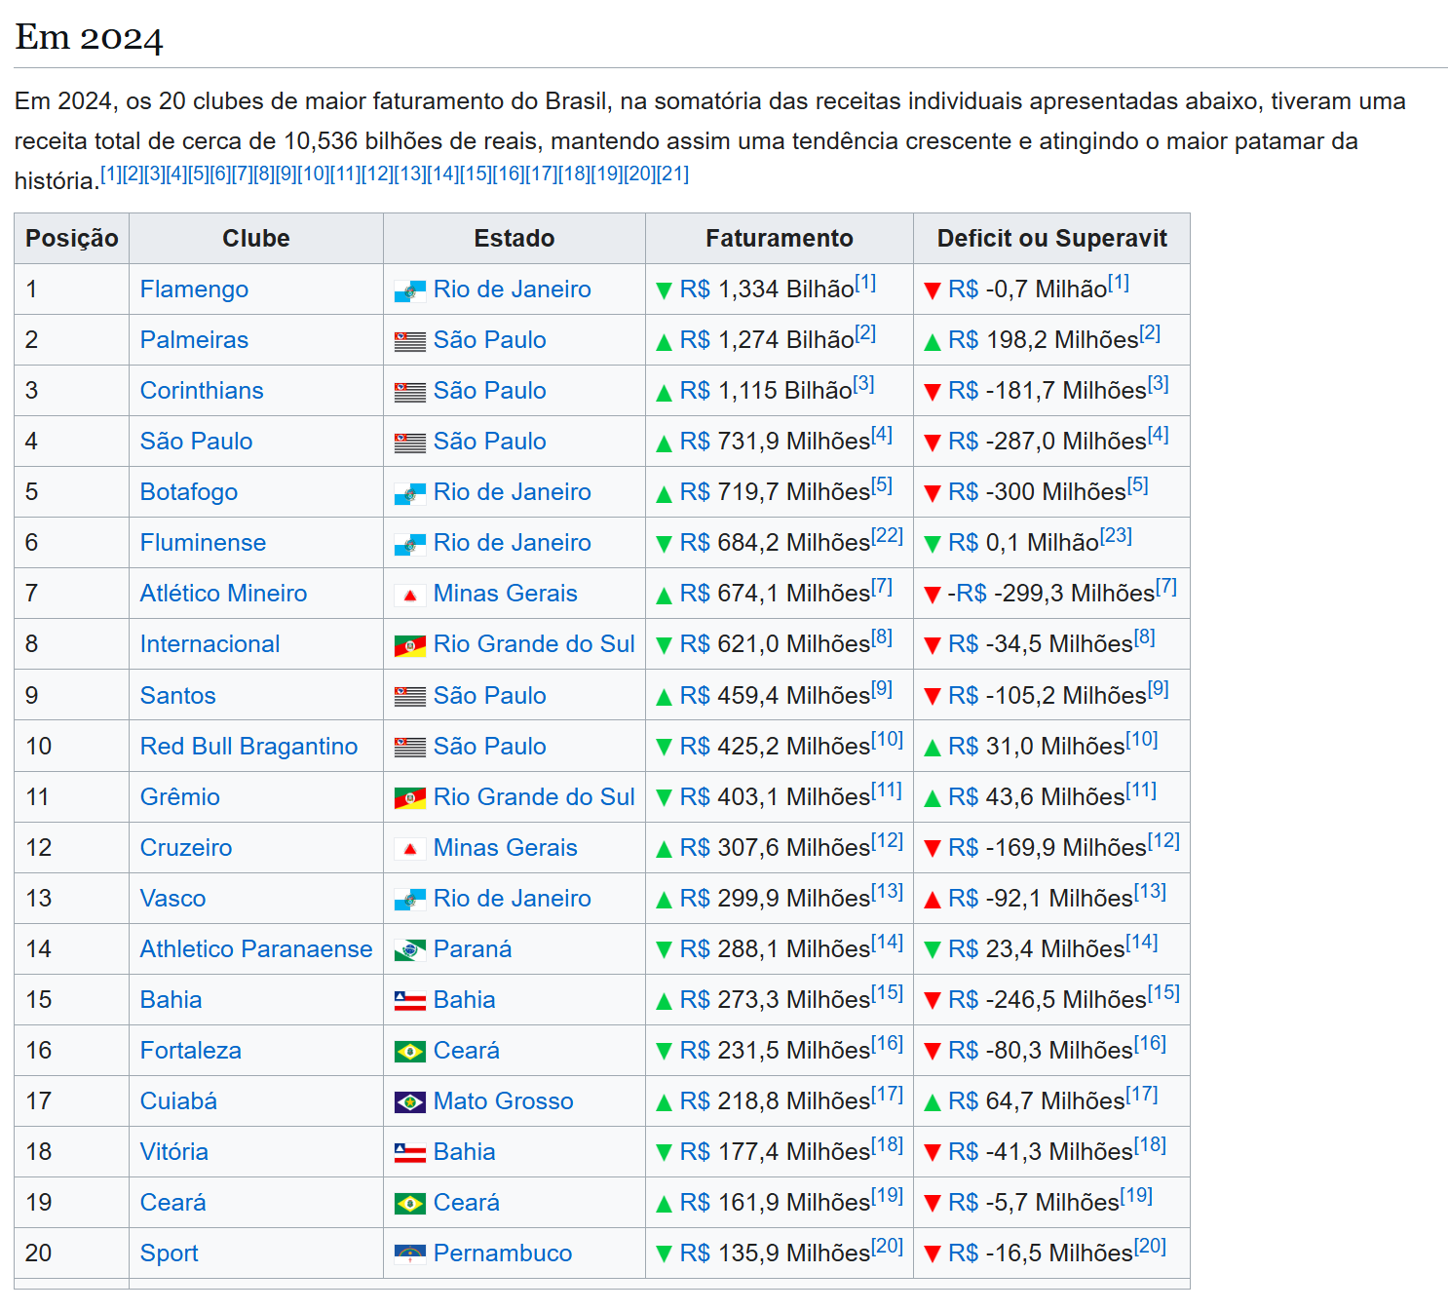The image size is (1448, 1311).
Task: Open the Cuiabá club link
Action: pyautogui.click(x=178, y=1101)
